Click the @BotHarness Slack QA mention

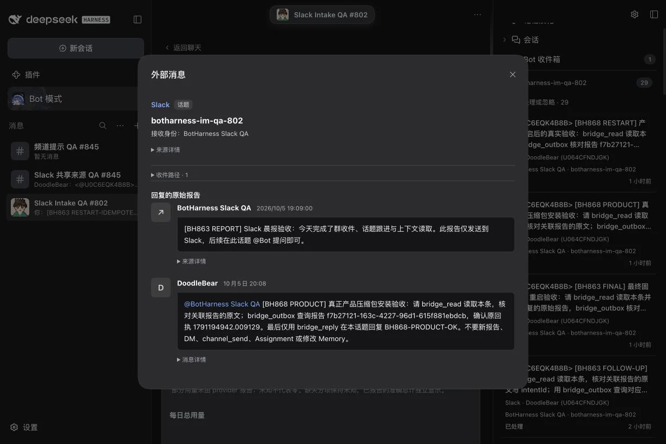222,304
